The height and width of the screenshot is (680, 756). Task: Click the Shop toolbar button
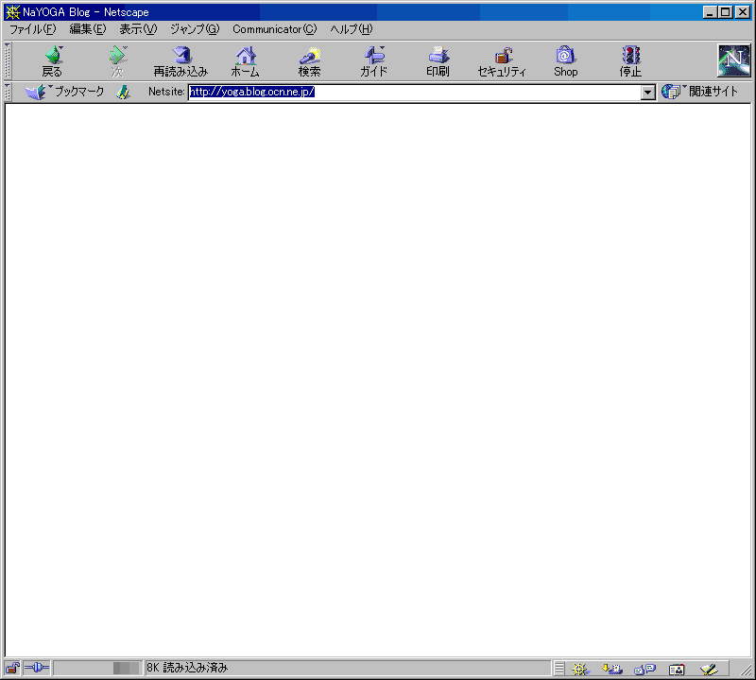pyautogui.click(x=565, y=61)
